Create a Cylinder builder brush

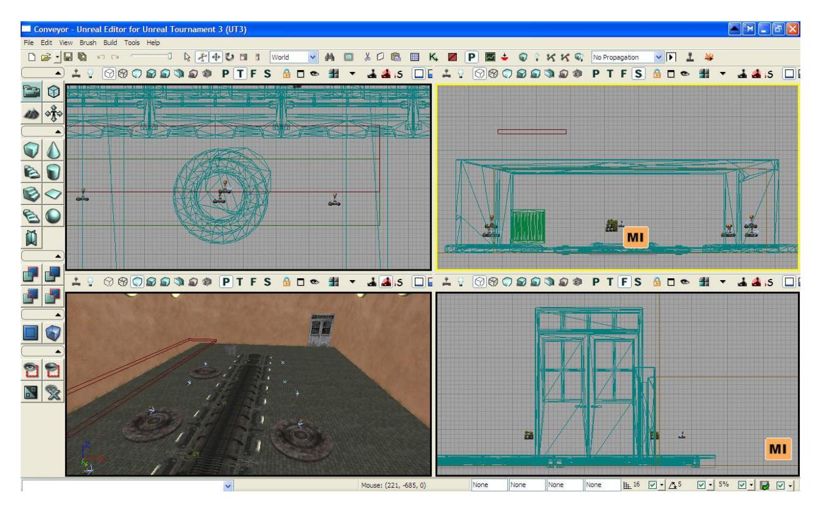click(x=52, y=172)
